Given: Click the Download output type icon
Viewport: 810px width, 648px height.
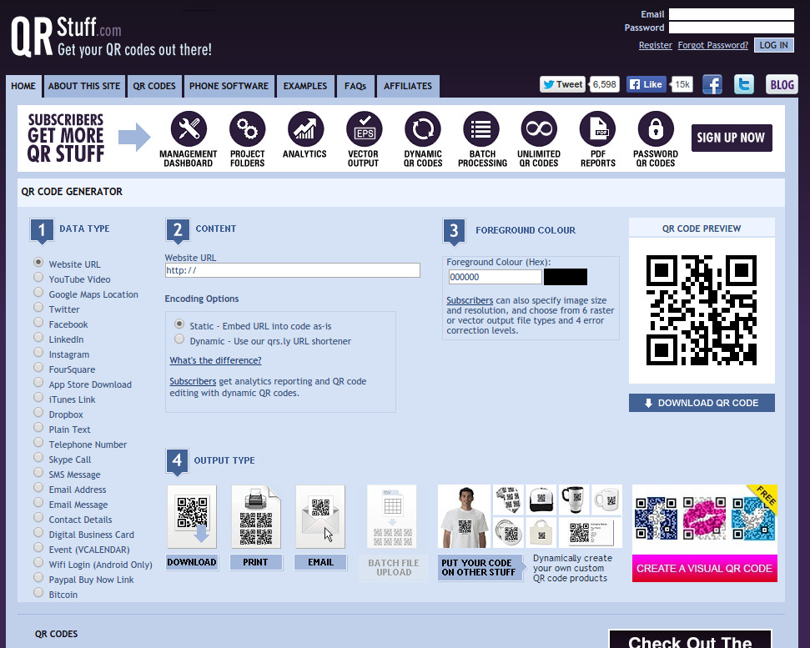Looking at the screenshot, I should (x=192, y=517).
